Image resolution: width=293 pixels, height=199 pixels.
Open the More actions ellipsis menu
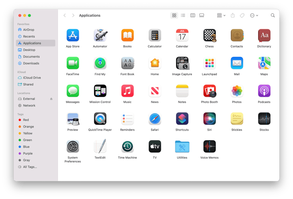click(x=254, y=15)
